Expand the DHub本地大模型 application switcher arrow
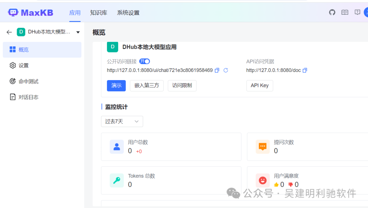This screenshot has height=208, width=368. [78, 32]
